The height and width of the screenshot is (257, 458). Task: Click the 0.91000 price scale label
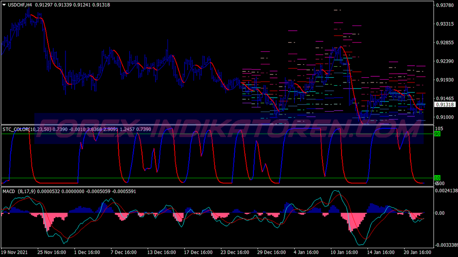[444, 117]
